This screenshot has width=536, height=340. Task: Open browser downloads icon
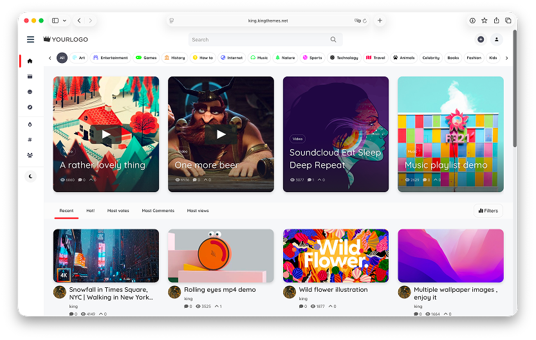472,21
